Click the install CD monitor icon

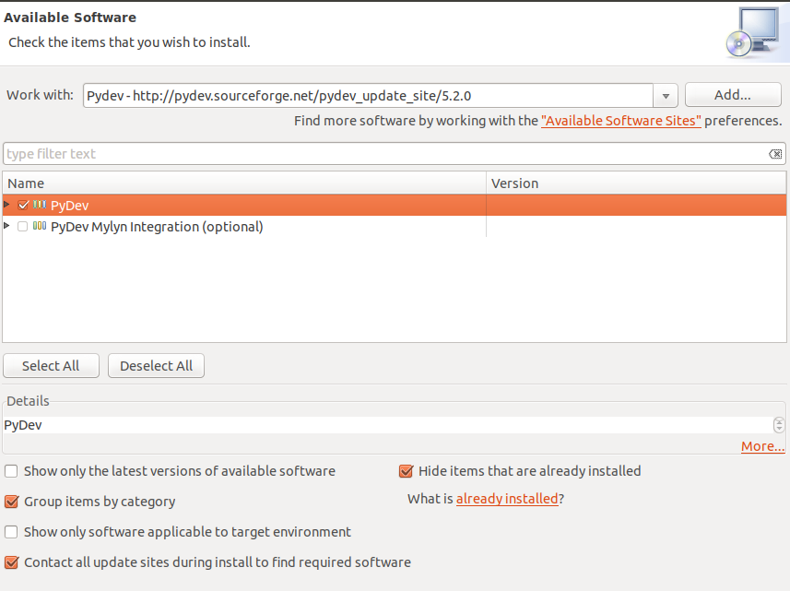click(x=753, y=33)
